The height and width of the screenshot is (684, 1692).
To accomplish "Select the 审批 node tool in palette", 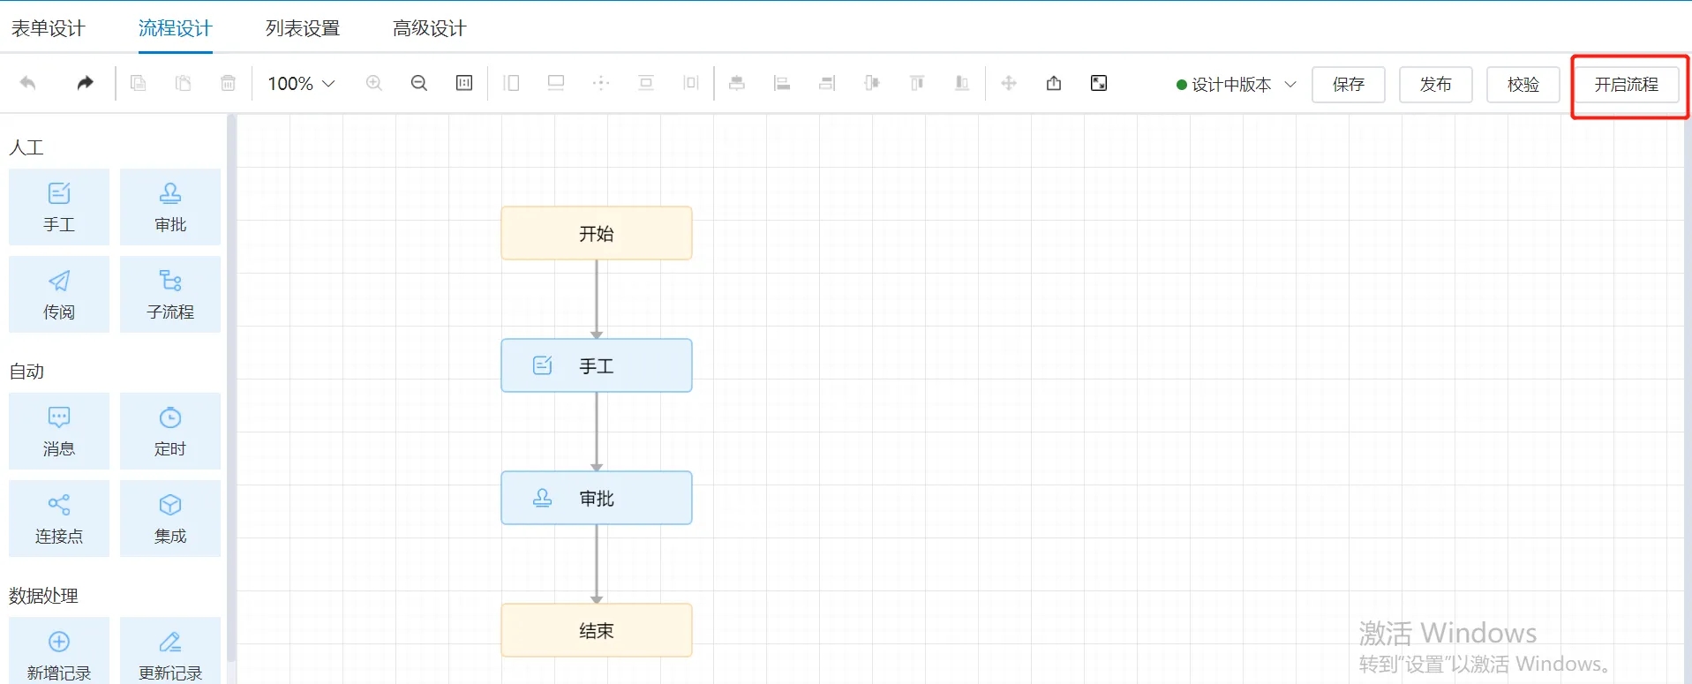I will [170, 207].
